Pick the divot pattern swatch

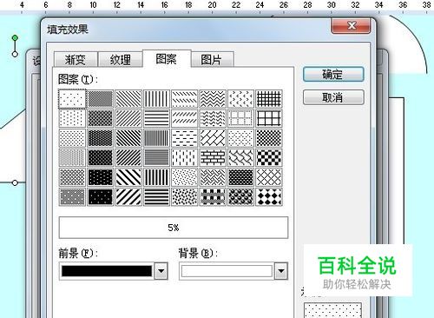[240, 99]
